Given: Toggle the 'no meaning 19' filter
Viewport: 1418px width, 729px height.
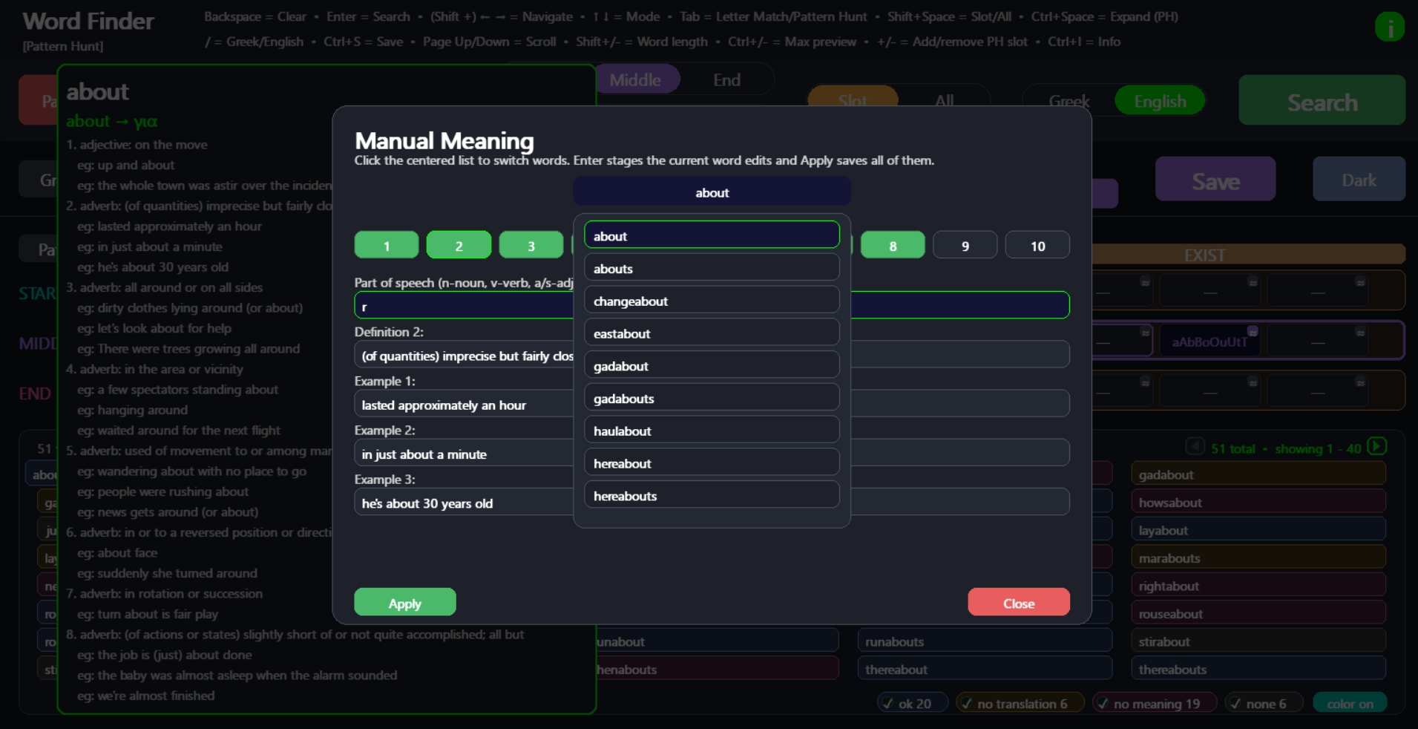Looking at the screenshot, I should point(1155,703).
